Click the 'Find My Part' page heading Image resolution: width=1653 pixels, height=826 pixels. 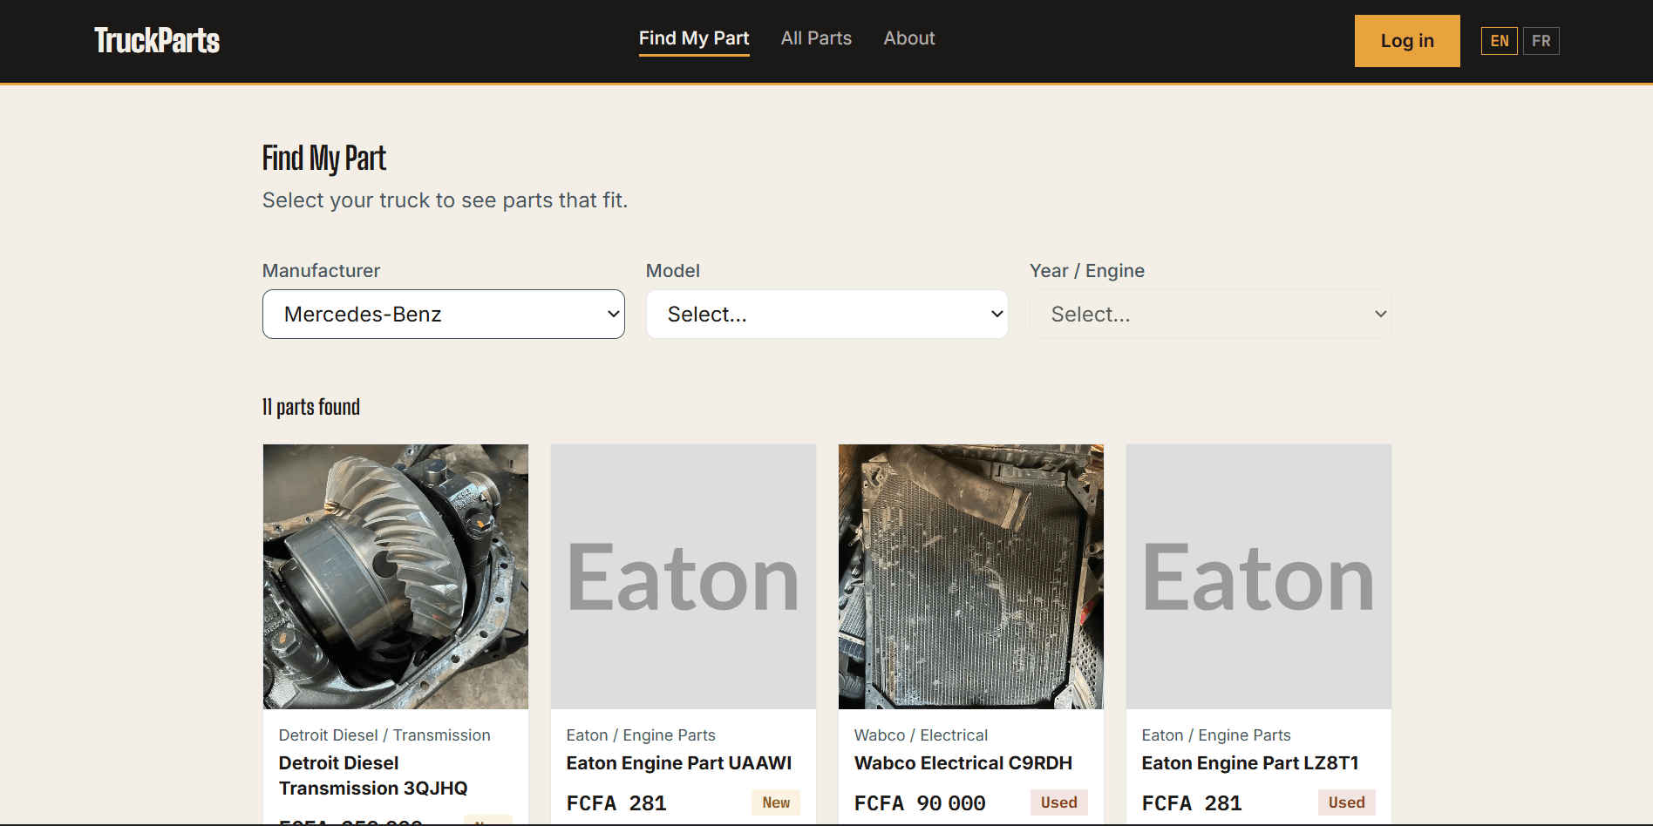point(324,159)
